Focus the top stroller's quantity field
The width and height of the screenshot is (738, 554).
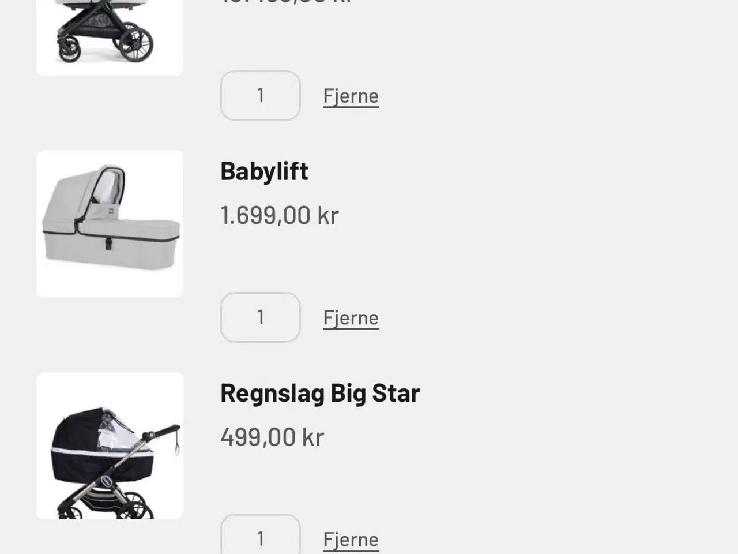point(261,96)
